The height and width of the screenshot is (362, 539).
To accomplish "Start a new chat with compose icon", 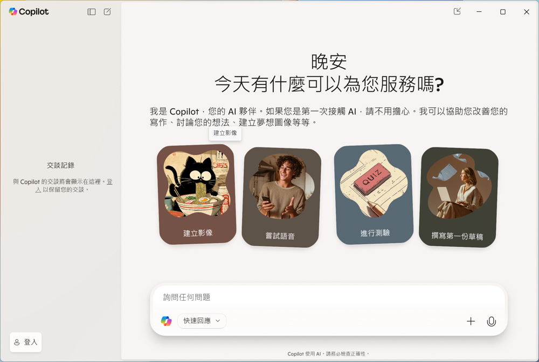I will point(107,12).
